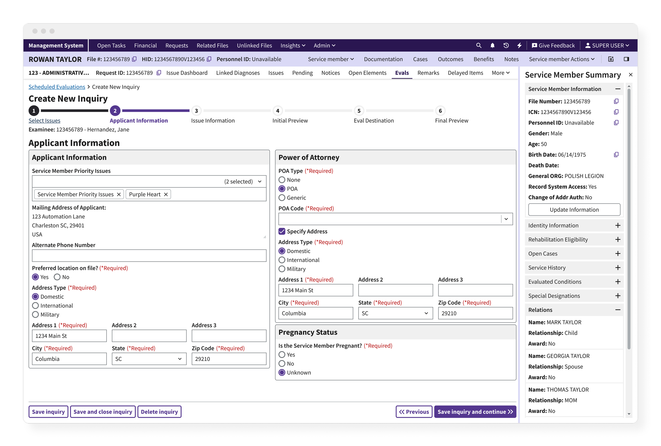Select Military in Power of Attorney Address Type

pos(282,269)
